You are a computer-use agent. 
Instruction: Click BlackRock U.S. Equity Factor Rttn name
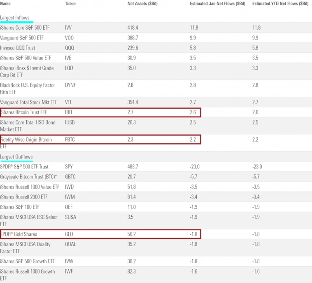(x=28, y=89)
